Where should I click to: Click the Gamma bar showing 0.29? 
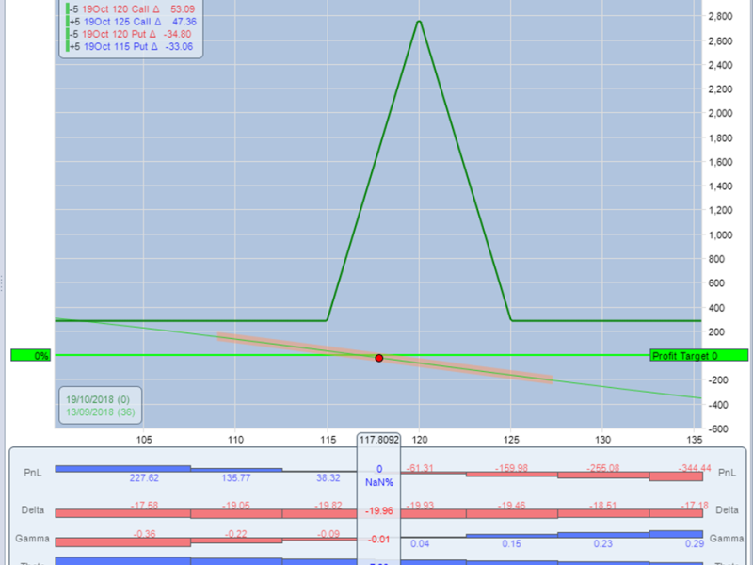[677, 533]
